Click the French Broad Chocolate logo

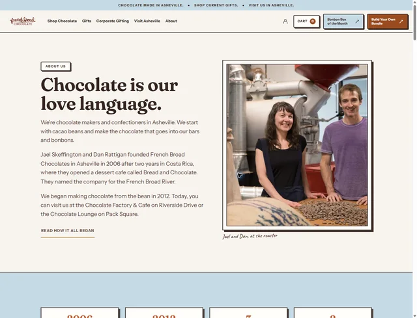[x=23, y=21]
